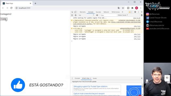Switch to the Network tab
This screenshot has height=96, width=171.
click(x=106, y=12)
